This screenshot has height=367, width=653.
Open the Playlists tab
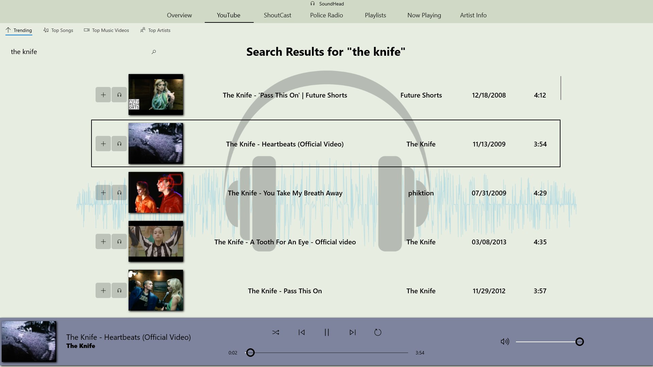pos(375,15)
